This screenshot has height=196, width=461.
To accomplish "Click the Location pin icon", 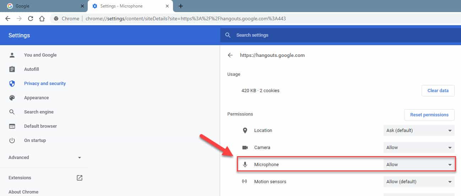I will [x=245, y=131].
